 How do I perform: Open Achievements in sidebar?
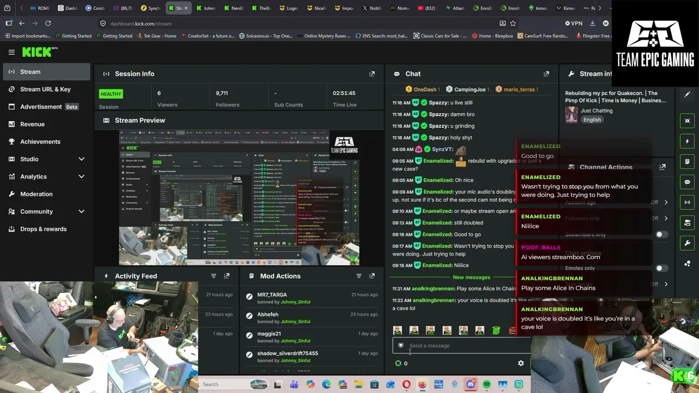point(46,141)
